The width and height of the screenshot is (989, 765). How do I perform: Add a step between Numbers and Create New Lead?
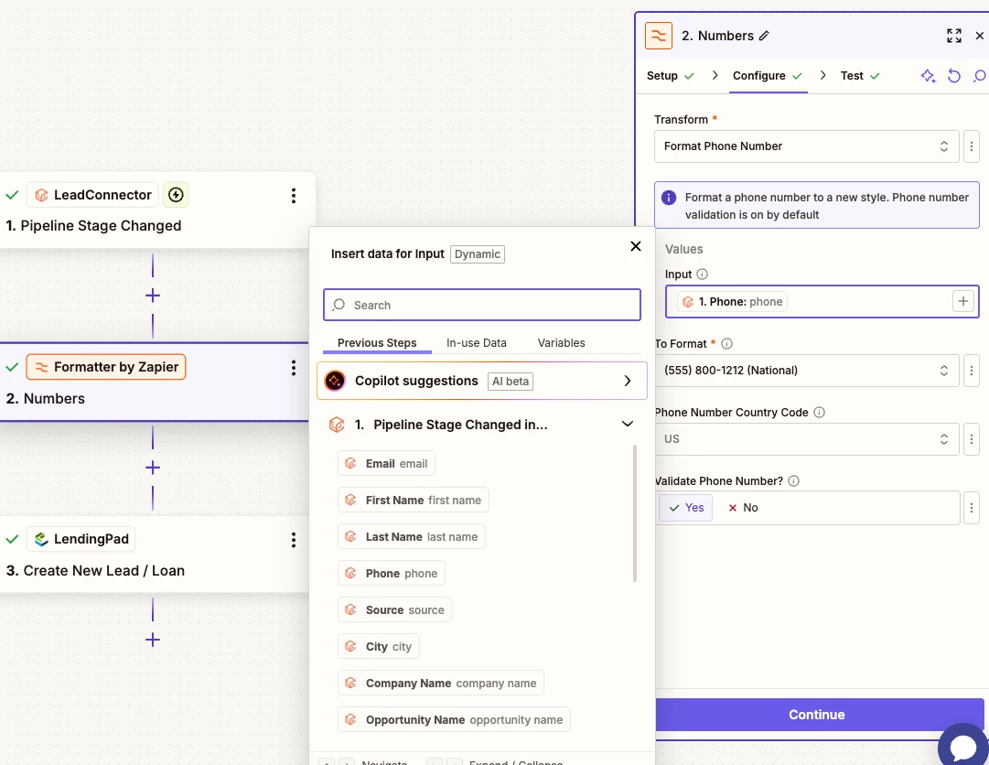[153, 468]
